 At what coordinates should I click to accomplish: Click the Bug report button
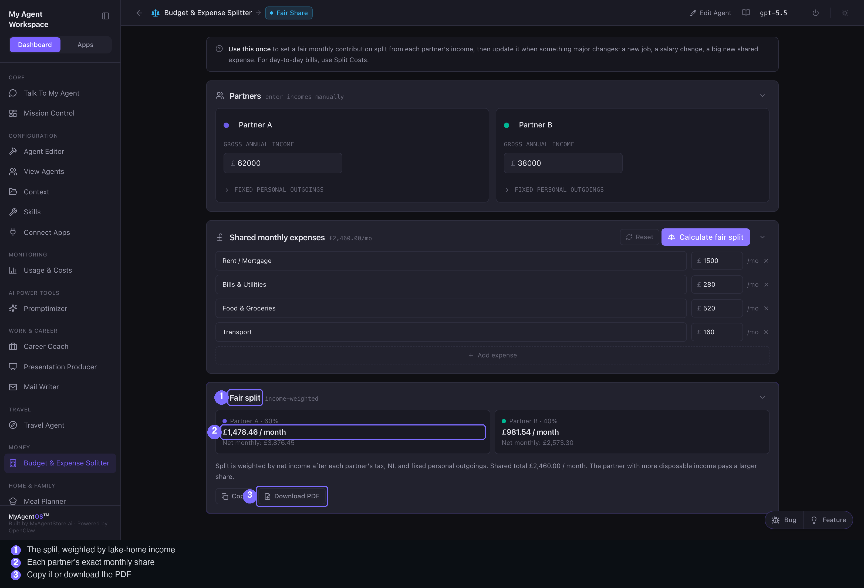tap(784, 520)
